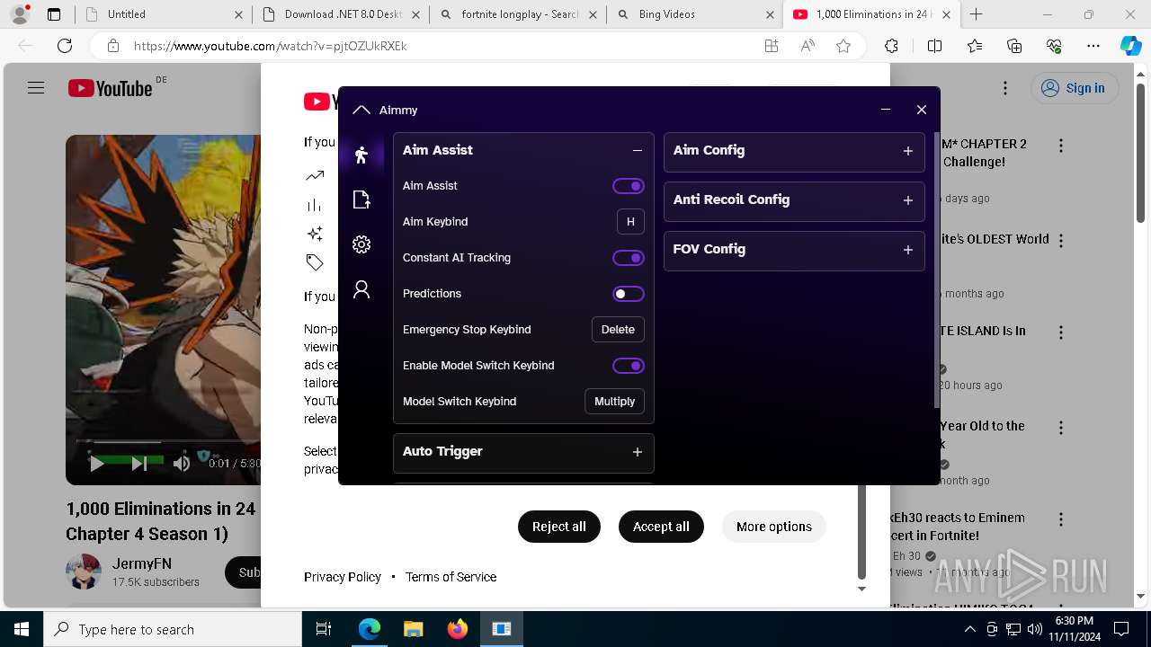This screenshot has height=647, width=1151.
Task: Open options for CHAPTER 2 Challenge video
Action: click(1061, 146)
